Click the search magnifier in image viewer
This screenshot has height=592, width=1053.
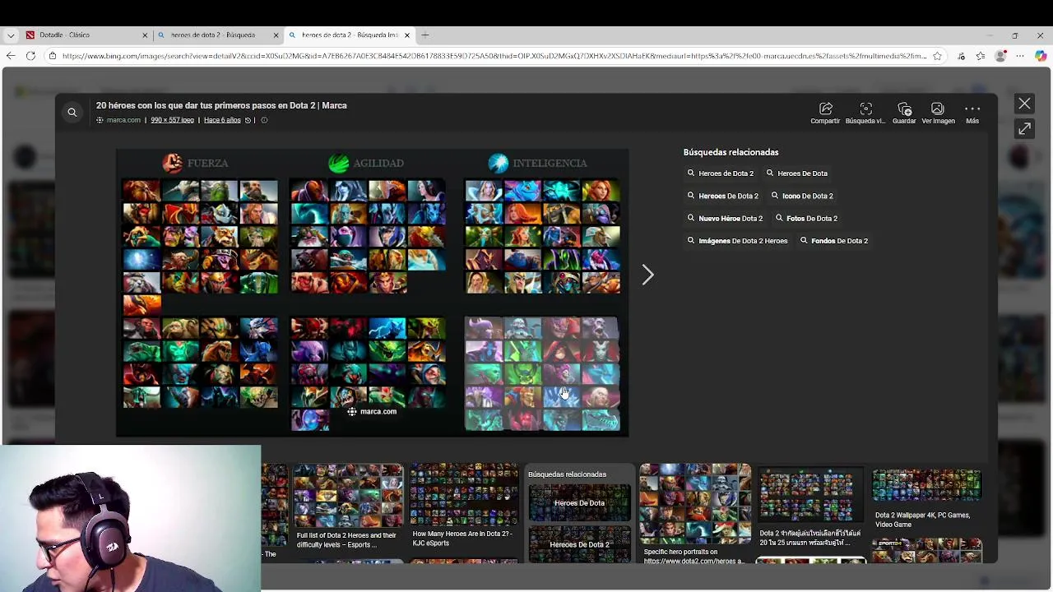[72, 112]
